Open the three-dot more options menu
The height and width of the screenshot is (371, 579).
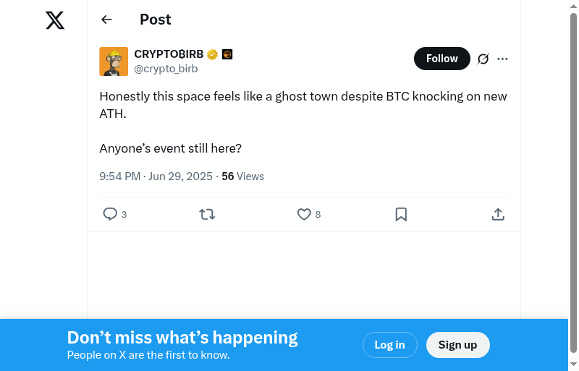pos(503,59)
